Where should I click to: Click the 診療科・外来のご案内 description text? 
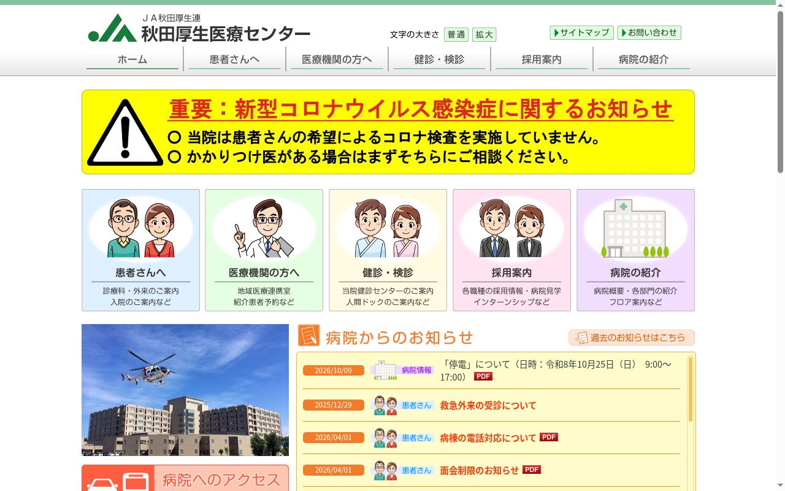pos(141,291)
